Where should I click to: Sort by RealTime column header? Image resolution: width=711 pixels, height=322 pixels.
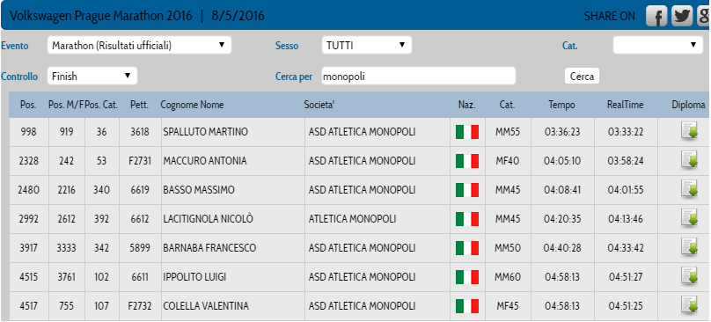[x=626, y=105]
